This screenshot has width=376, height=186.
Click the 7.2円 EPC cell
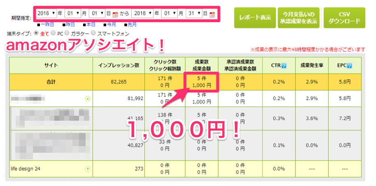[x=345, y=119]
